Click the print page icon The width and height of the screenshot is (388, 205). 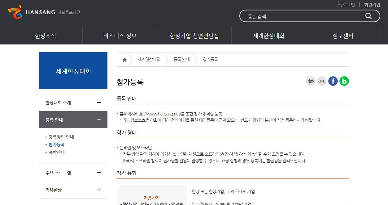(311, 81)
